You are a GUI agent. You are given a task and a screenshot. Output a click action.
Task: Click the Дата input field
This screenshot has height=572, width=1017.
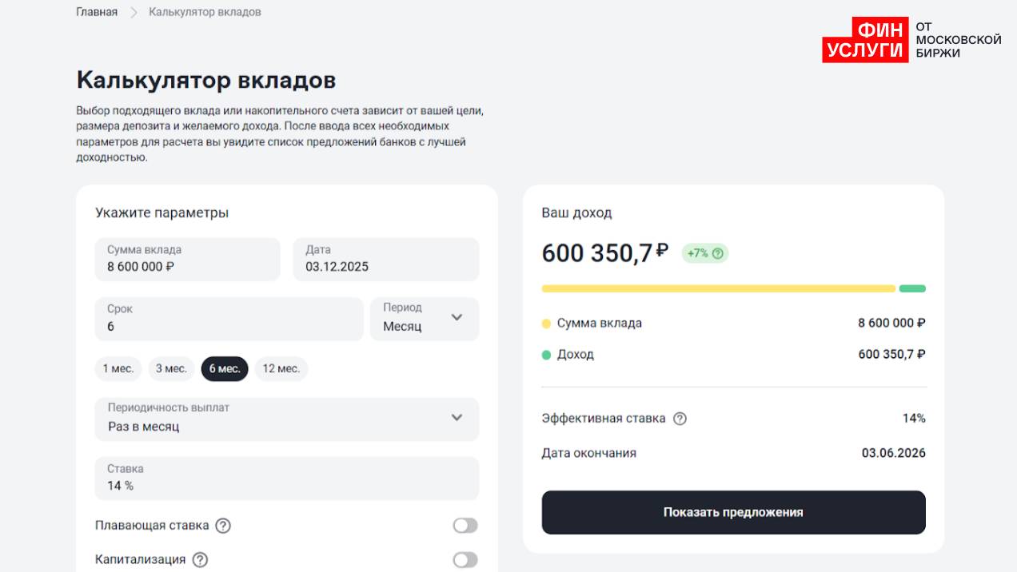click(385, 259)
